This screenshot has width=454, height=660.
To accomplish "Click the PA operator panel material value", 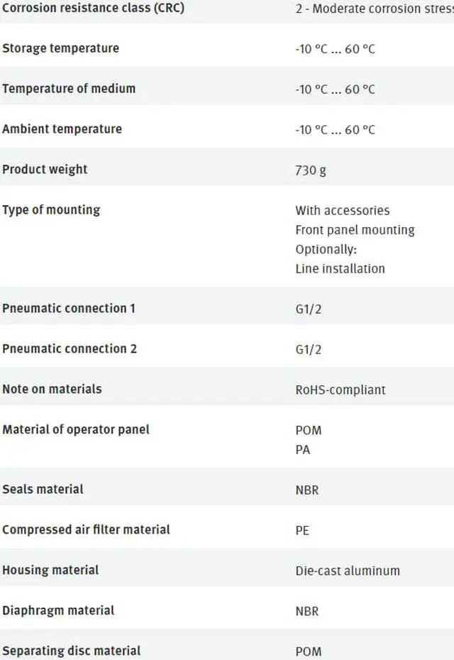I will click(x=303, y=450).
